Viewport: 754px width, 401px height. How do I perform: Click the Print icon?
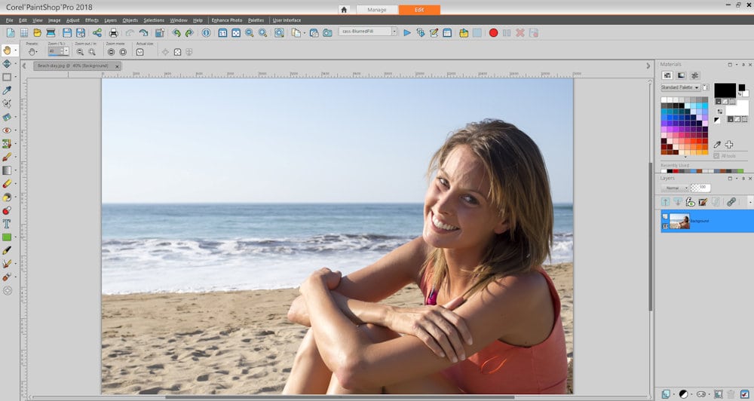coord(114,33)
